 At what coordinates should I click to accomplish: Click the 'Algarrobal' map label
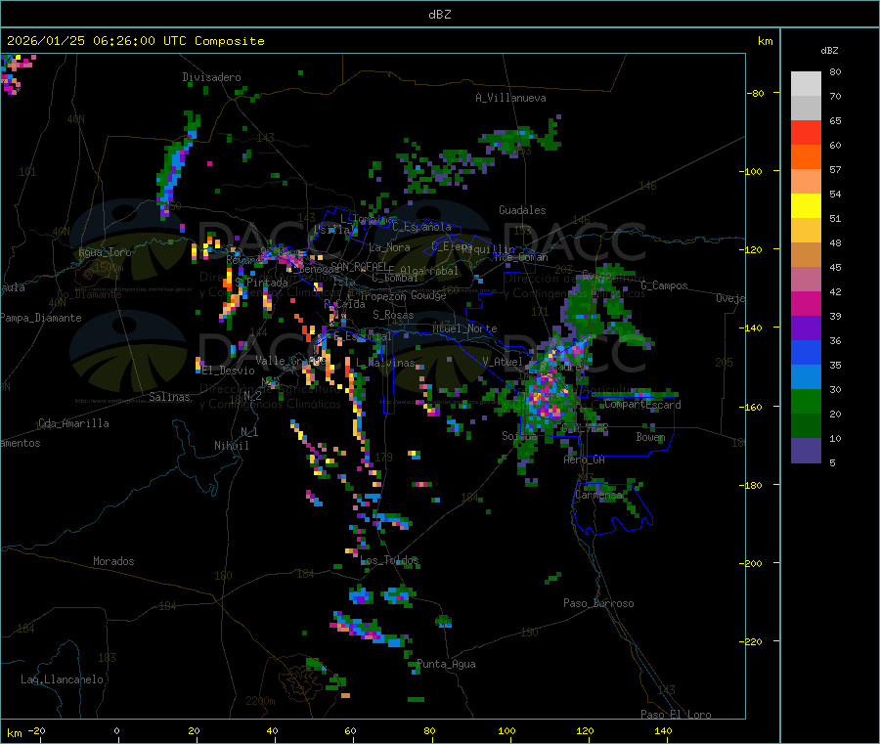click(429, 271)
